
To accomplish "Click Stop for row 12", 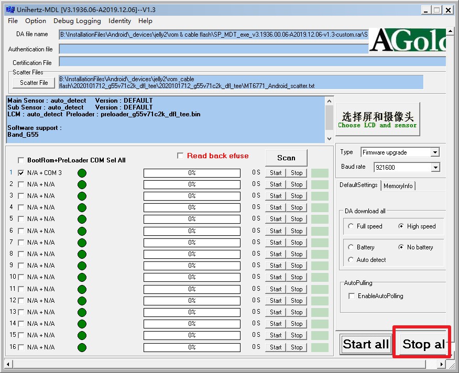I will (x=297, y=301).
